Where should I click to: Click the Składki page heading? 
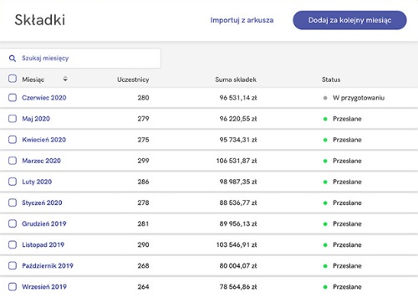tap(40, 20)
